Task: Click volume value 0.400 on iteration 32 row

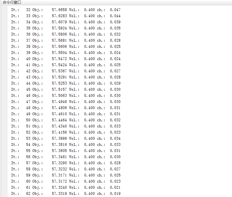Action: click(89, 10)
